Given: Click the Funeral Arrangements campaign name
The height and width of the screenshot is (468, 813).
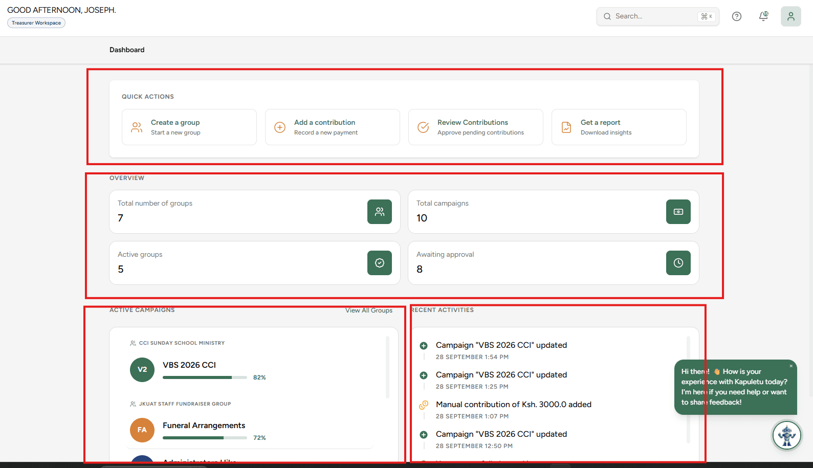Looking at the screenshot, I should (204, 426).
